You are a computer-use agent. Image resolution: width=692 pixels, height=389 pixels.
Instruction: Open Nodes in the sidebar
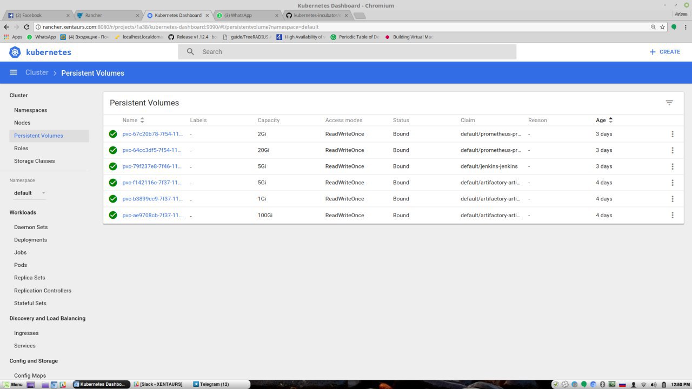(x=23, y=123)
